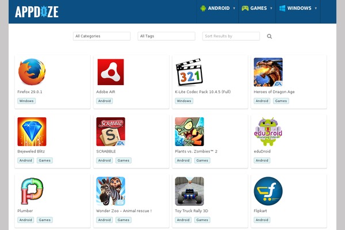Click the Games tag under Plumber
This screenshot has width=345, height=230.
(x=45, y=220)
